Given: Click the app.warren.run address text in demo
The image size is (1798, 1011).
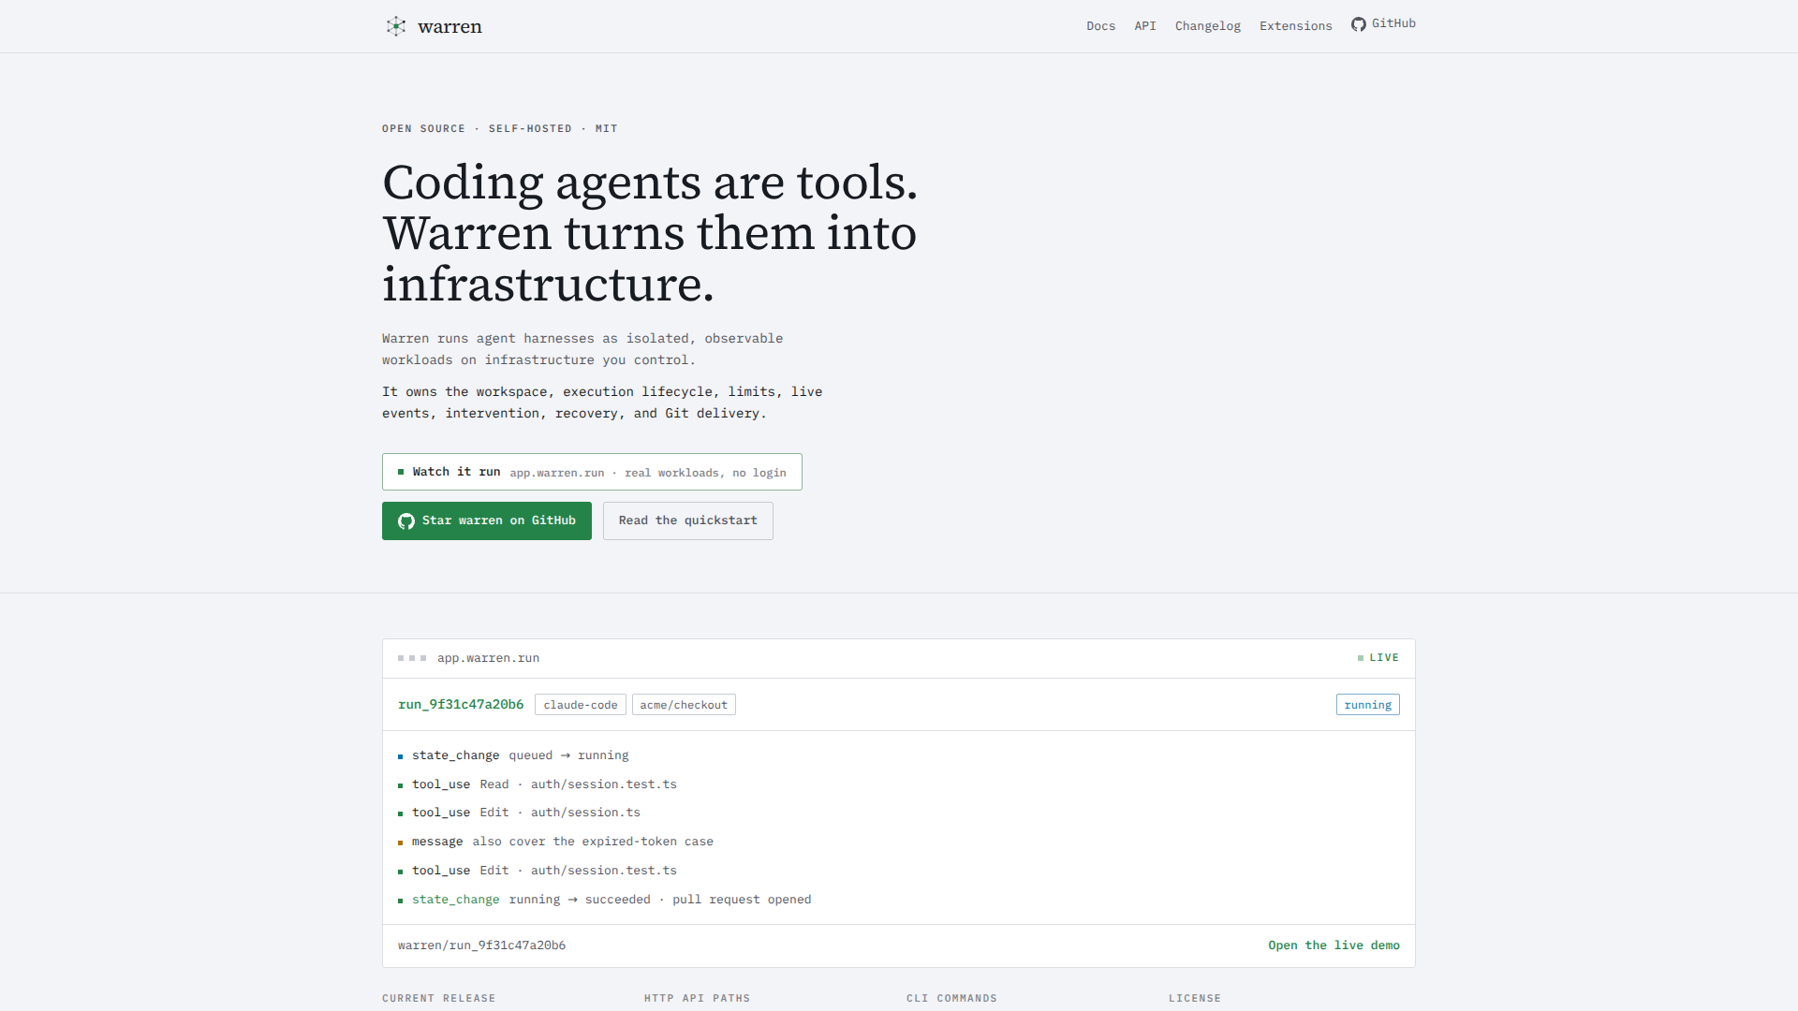Looking at the screenshot, I should (488, 658).
